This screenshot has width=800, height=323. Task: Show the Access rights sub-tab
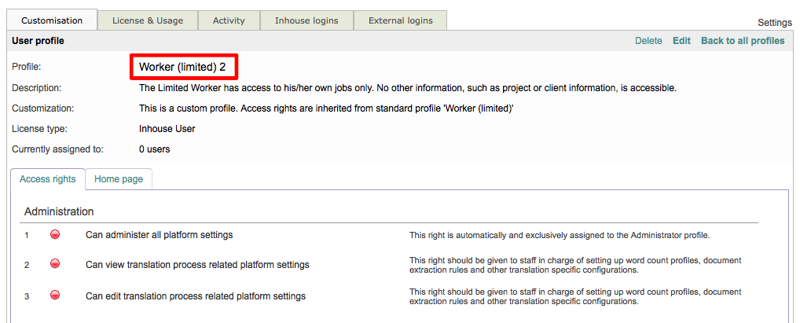48,179
